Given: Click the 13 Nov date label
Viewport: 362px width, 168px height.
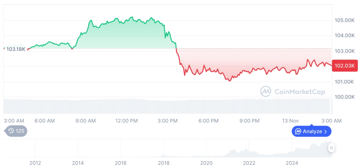Looking at the screenshot, I should pyautogui.click(x=291, y=121).
